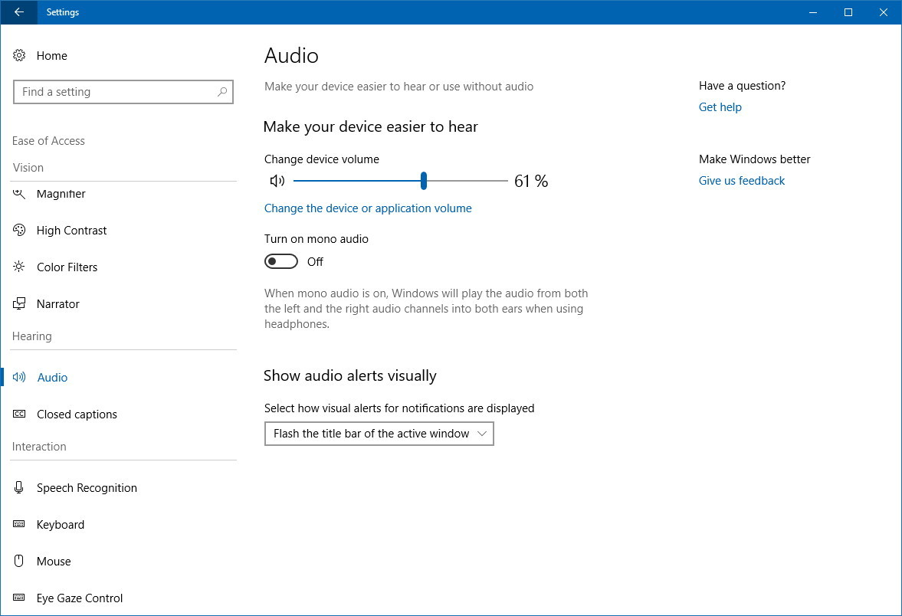The width and height of the screenshot is (902, 616).
Task: Minimize the Settings window
Action: coord(813,12)
